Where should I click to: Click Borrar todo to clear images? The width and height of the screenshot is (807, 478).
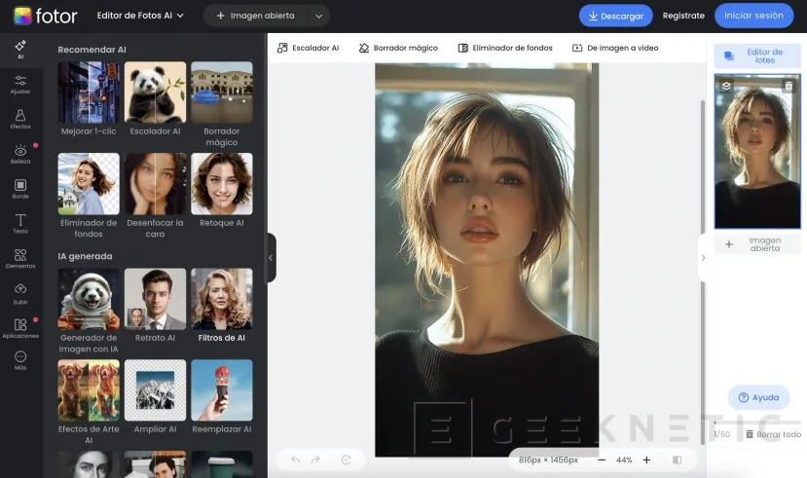774,434
